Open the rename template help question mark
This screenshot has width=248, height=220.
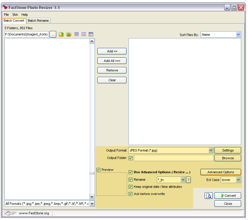coord(188,180)
